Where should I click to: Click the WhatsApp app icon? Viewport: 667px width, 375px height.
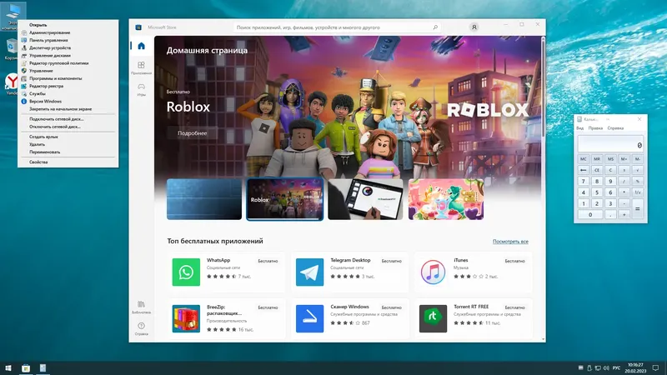click(186, 272)
